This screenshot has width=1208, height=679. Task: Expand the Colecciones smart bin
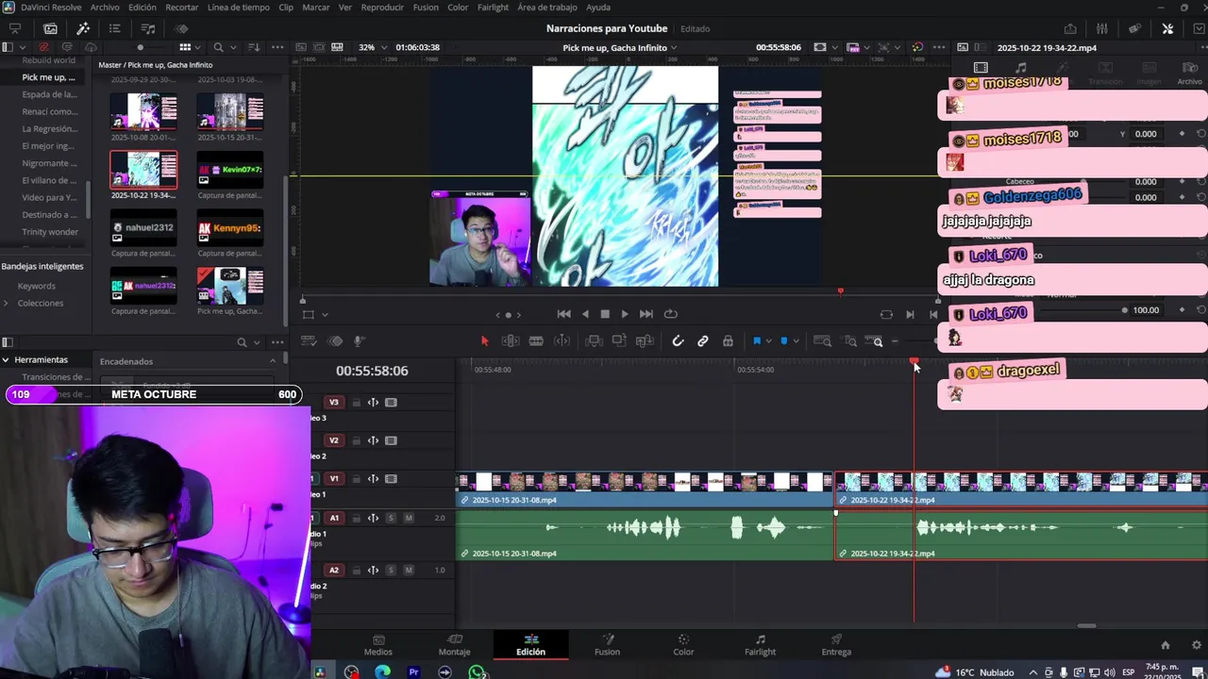pyautogui.click(x=6, y=303)
